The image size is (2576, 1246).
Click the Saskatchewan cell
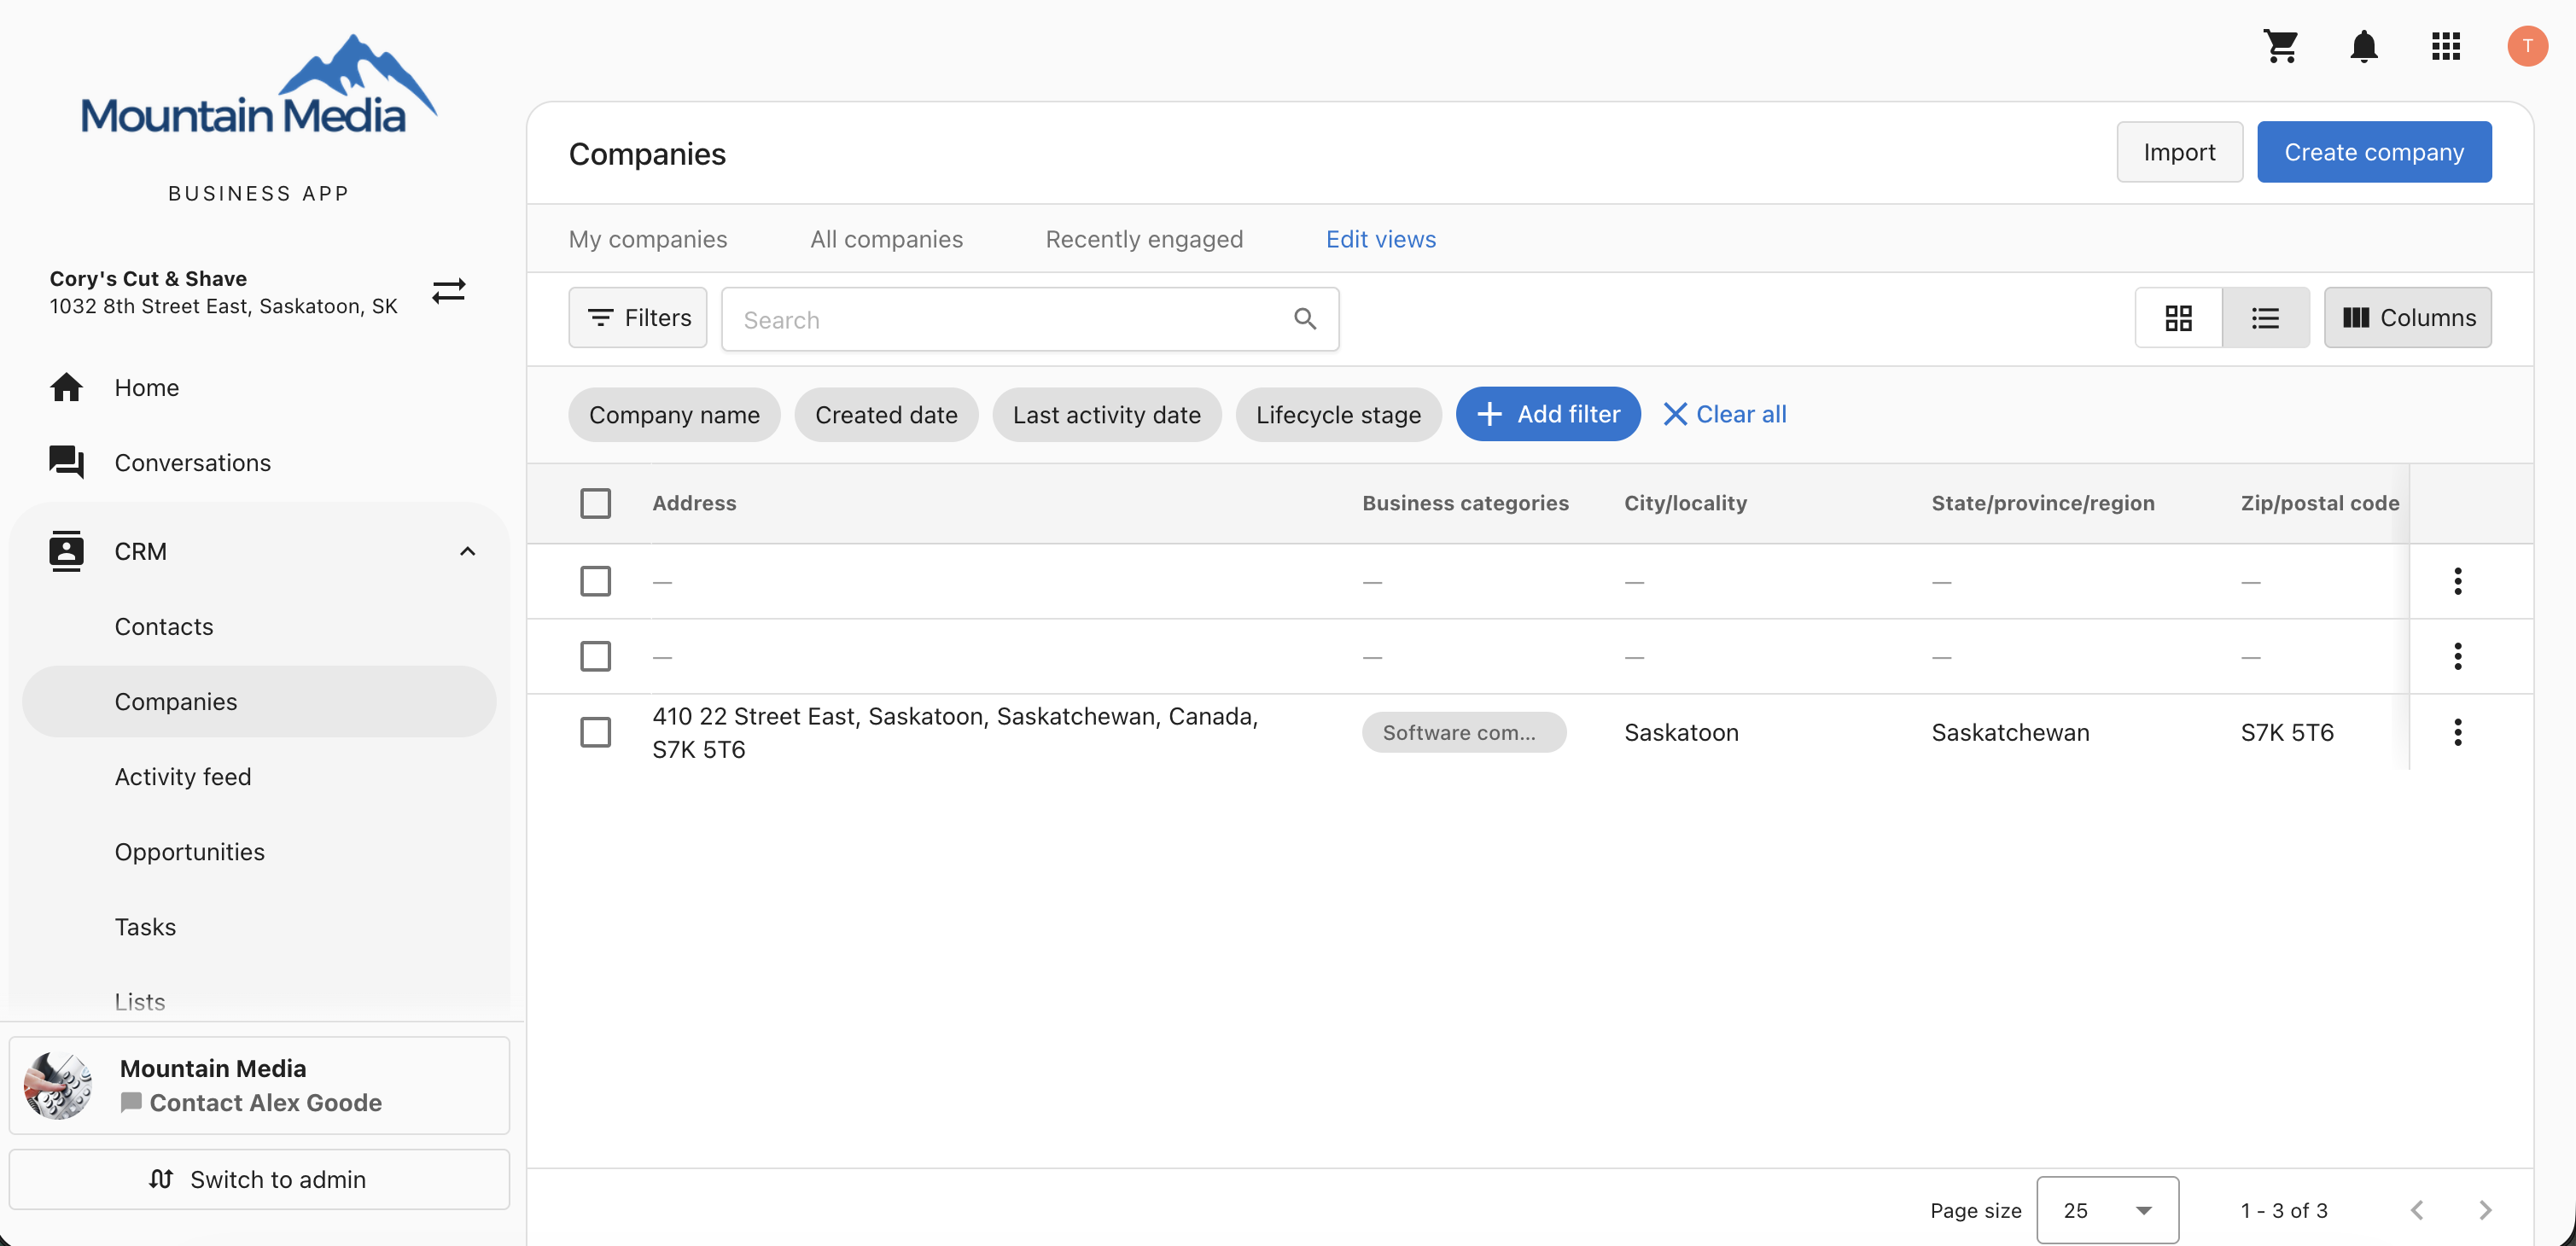click(2010, 732)
